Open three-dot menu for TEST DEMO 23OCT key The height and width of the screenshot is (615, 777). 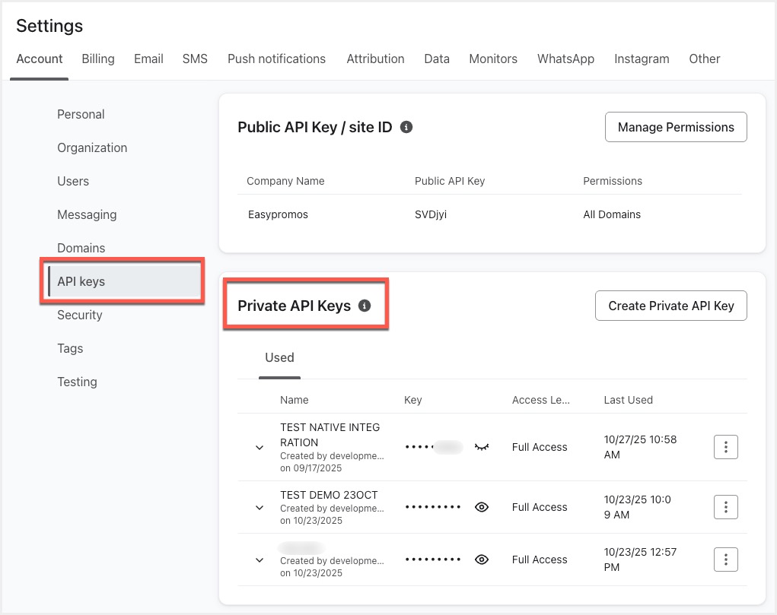(726, 507)
